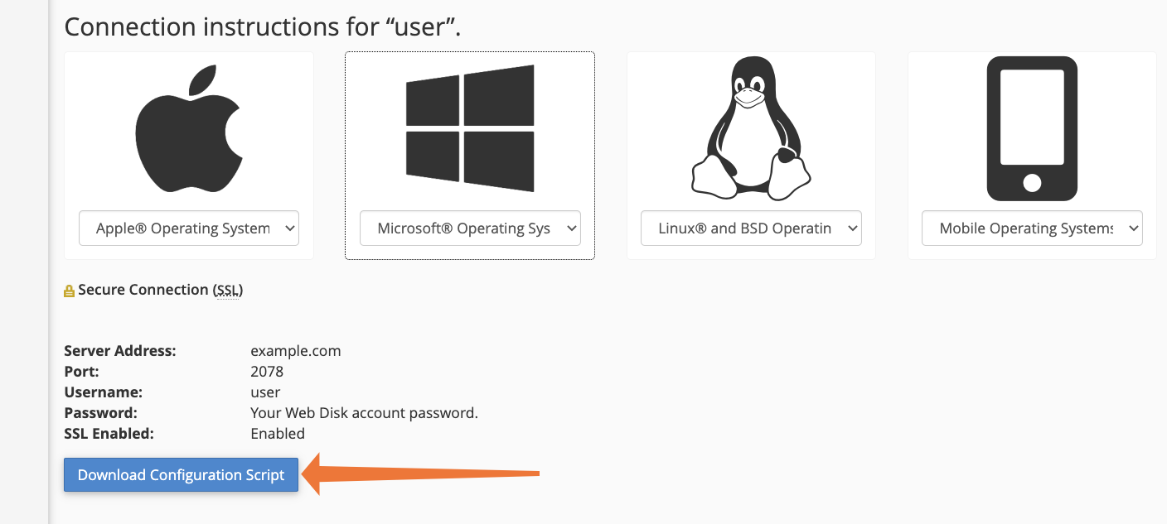
Task: Click the "Your Web Disk account password" text
Action: 364,413
